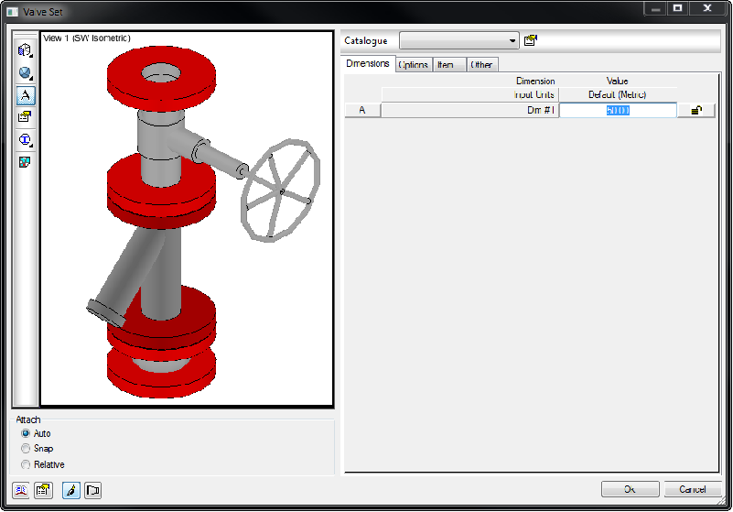Image resolution: width=733 pixels, height=512 pixels.
Task: Switch to the Options tab
Action: (414, 65)
